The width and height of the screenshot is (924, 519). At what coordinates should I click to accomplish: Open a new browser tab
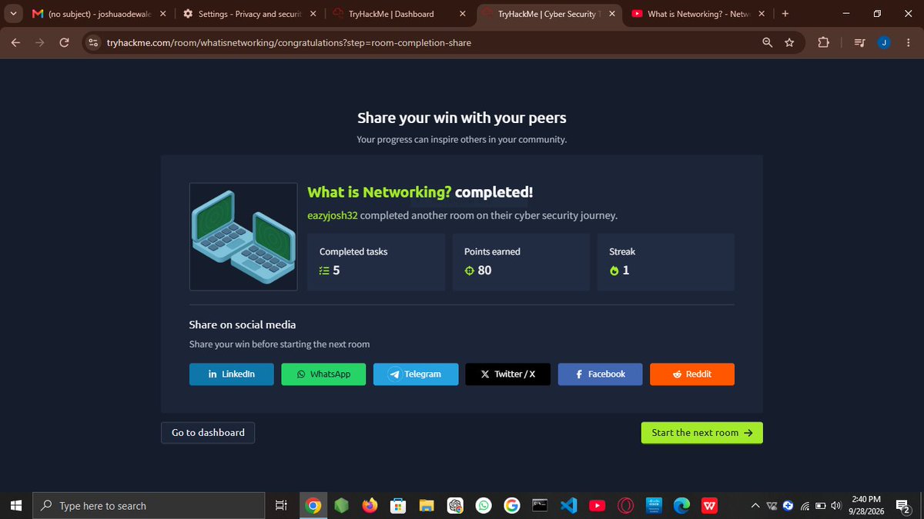tap(785, 14)
